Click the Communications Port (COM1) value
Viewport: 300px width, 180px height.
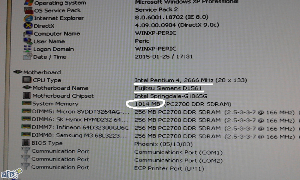click(x=178, y=153)
